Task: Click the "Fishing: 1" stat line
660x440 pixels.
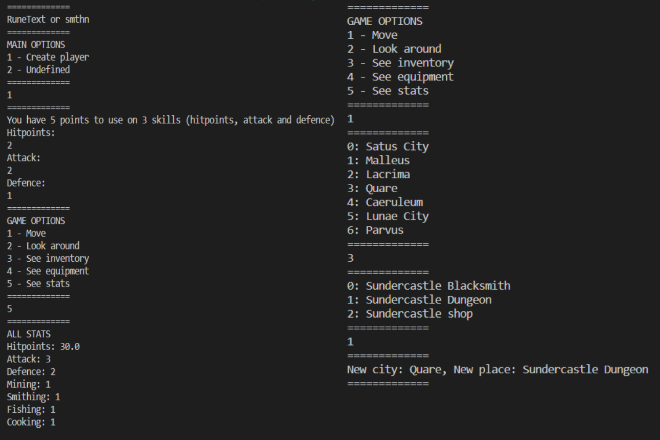Action: pyautogui.click(x=31, y=410)
